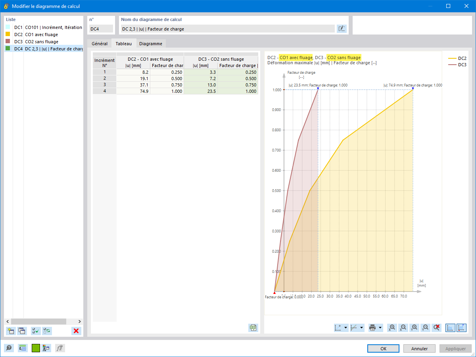Click the green color square in the bottom toolbar
Viewport: 476px width, 357px height.
tap(36, 348)
